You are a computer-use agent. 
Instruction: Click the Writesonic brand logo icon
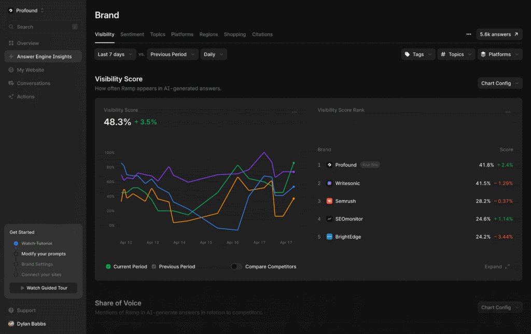click(329, 184)
